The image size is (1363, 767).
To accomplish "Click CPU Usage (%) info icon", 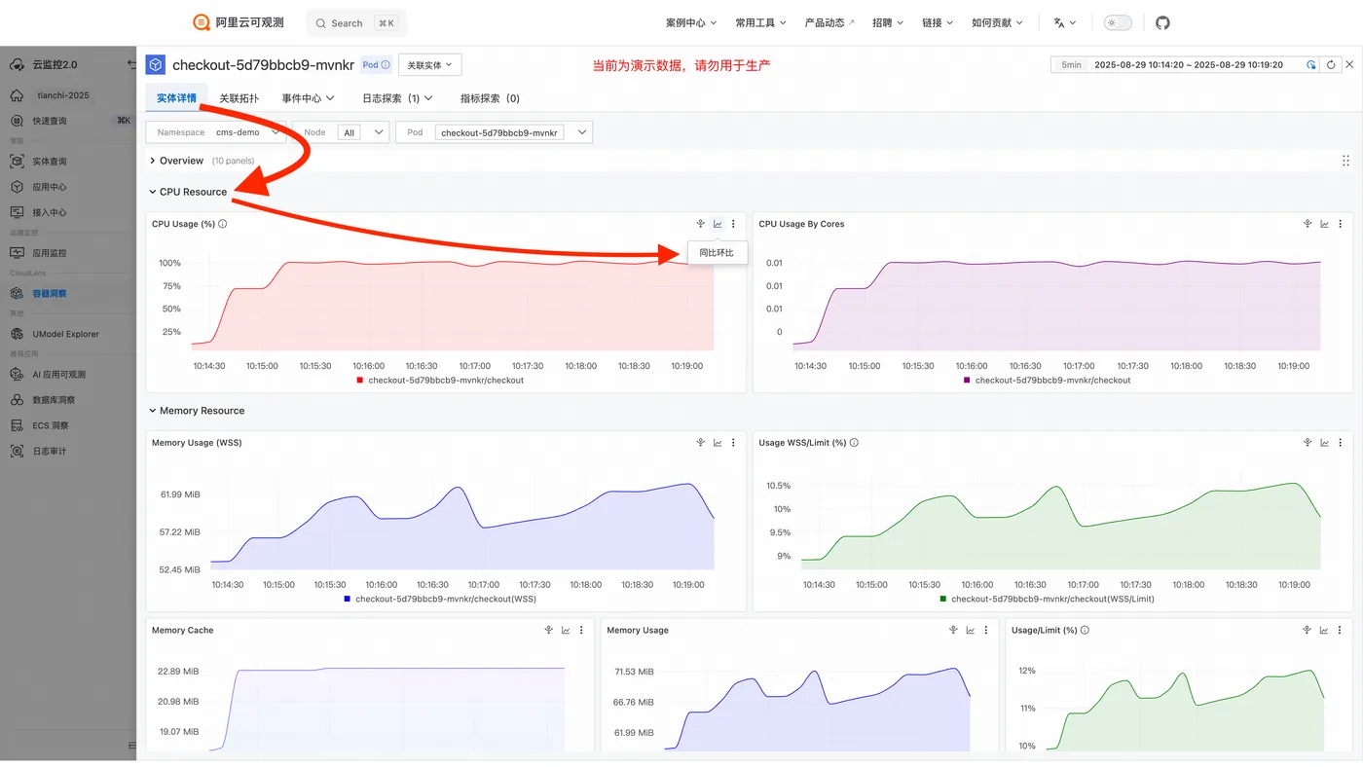I will coord(223,224).
